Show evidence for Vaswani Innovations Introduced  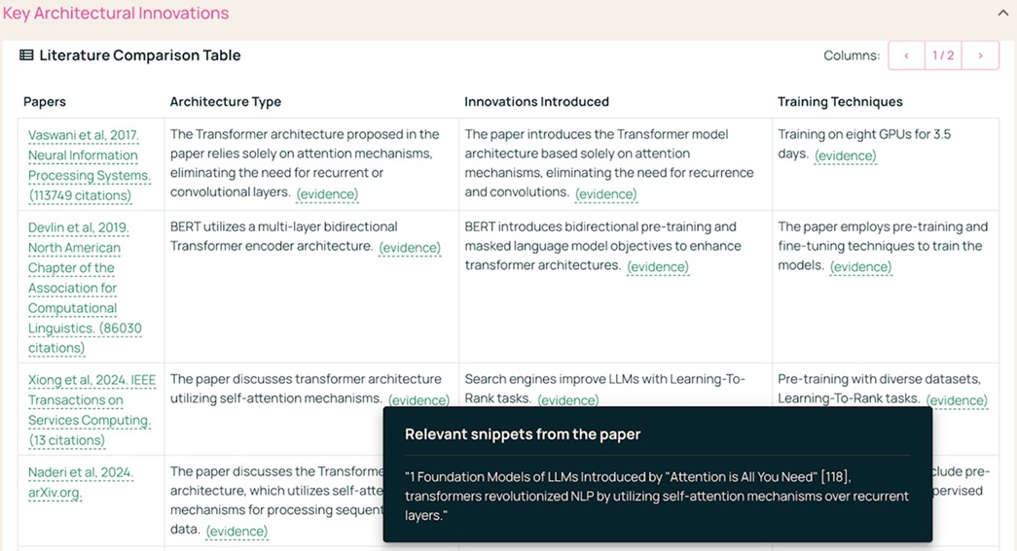(605, 193)
